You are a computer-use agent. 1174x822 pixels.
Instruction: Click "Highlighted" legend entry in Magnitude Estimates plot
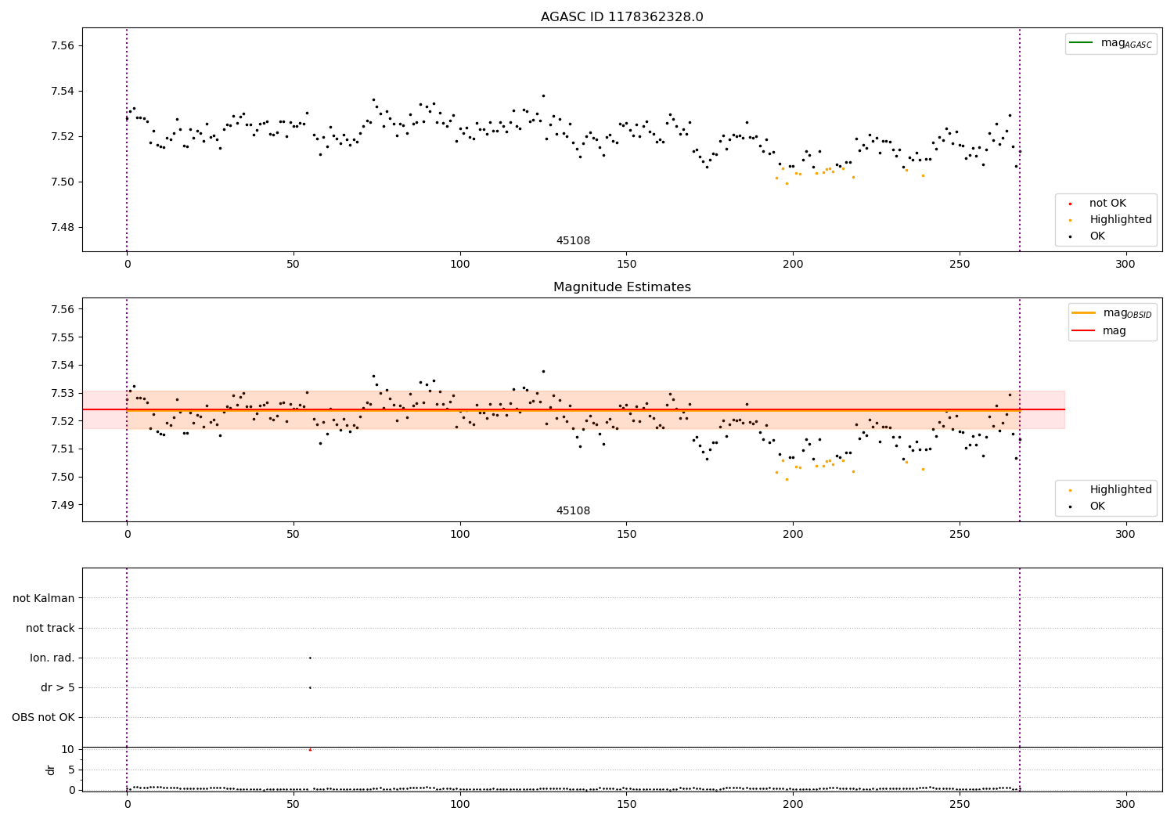1109,490
